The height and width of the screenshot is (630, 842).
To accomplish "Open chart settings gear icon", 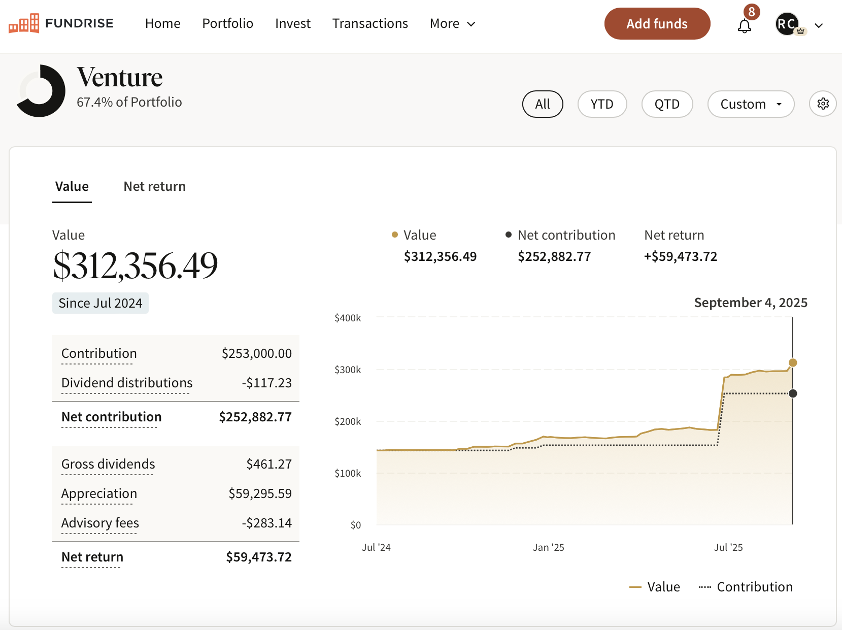I will coord(823,104).
